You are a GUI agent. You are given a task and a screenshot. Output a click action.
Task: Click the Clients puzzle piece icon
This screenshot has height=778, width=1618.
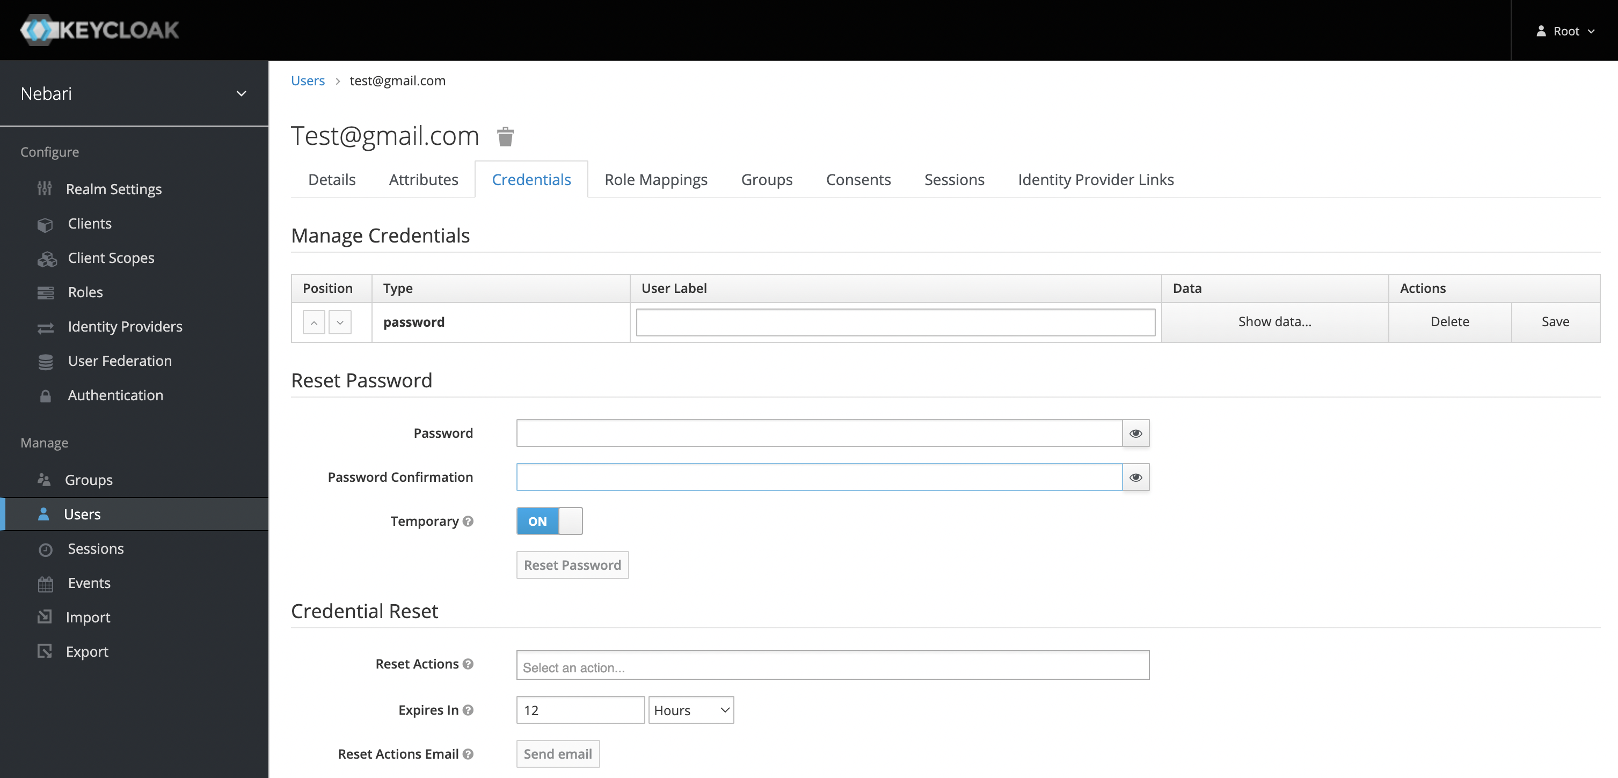(46, 223)
